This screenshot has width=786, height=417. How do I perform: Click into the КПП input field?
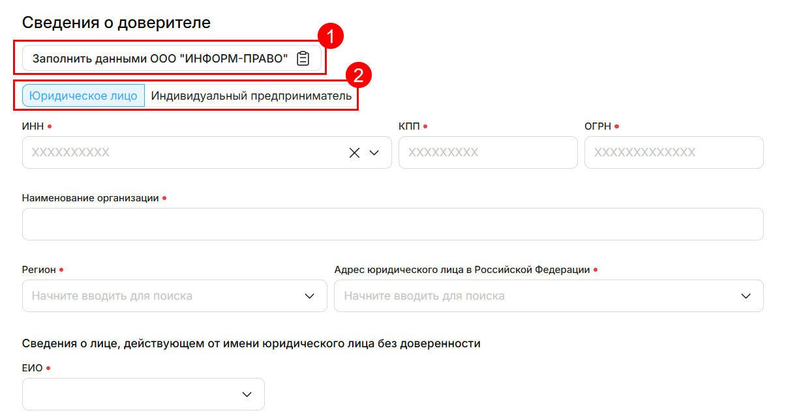pos(487,152)
